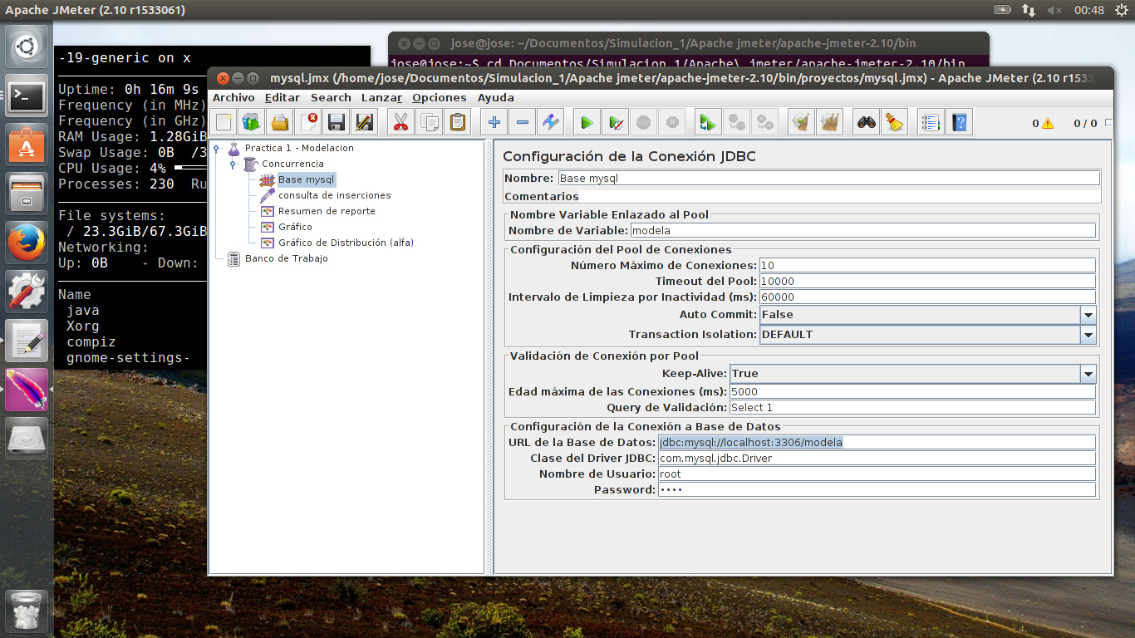Click the Password field
The width and height of the screenshot is (1135, 638).
(x=877, y=489)
